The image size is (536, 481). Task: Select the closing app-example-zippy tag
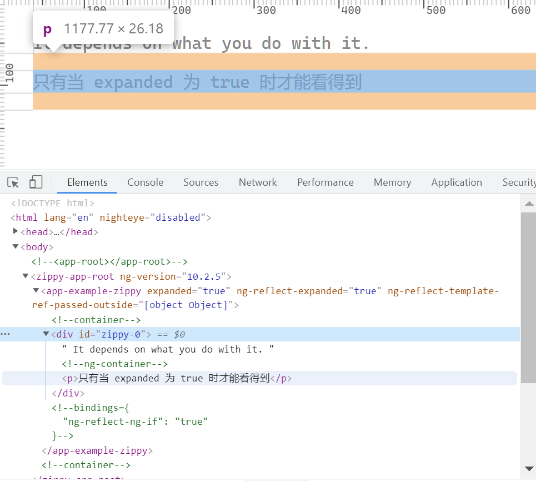click(x=97, y=450)
